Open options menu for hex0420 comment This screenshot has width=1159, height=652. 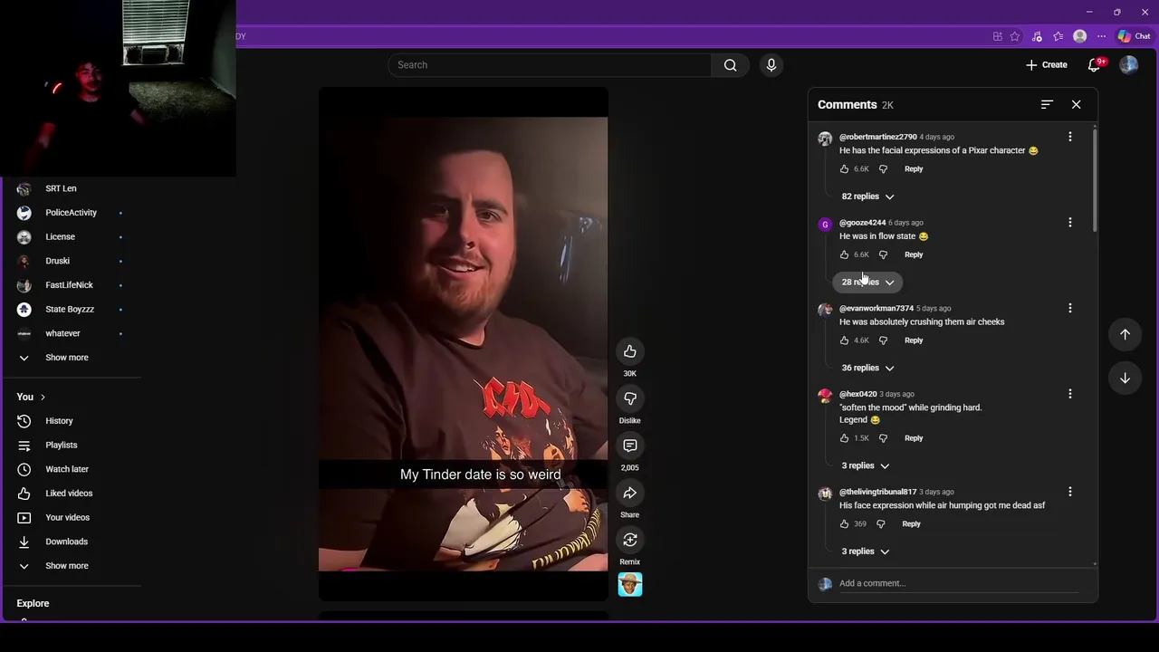[x=1070, y=394]
